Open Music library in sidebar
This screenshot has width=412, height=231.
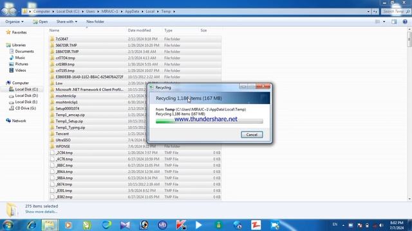tap(20, 58)
